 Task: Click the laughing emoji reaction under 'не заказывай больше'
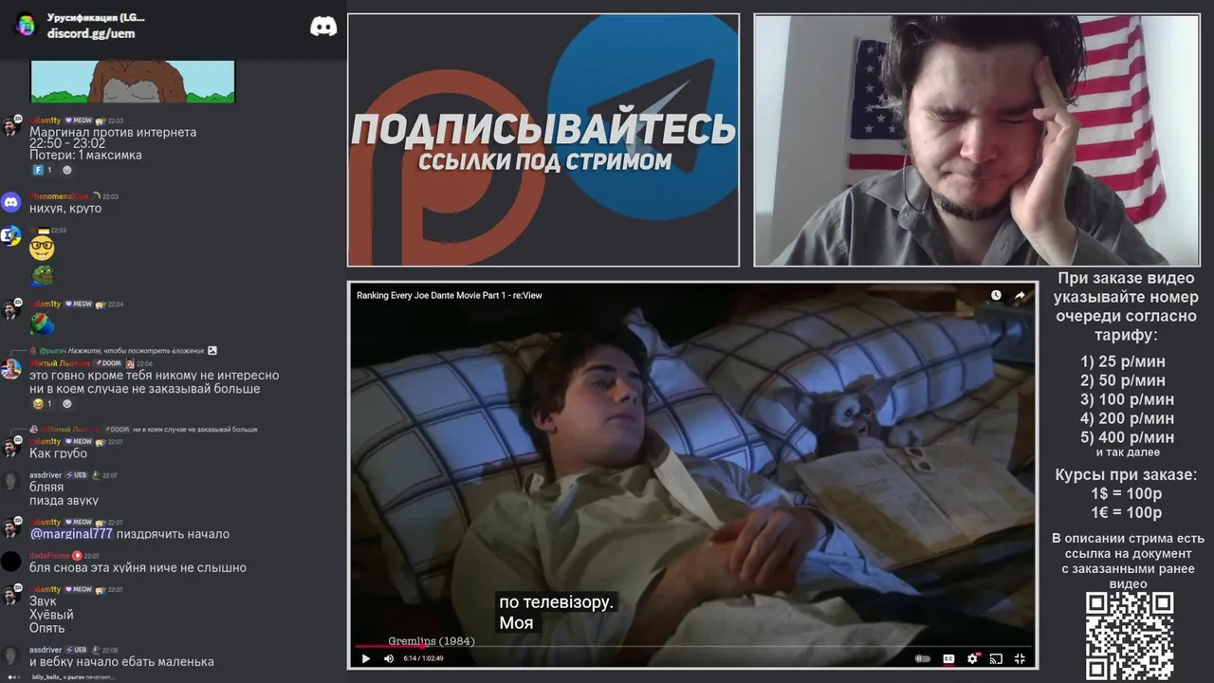(x=42, y=404)
